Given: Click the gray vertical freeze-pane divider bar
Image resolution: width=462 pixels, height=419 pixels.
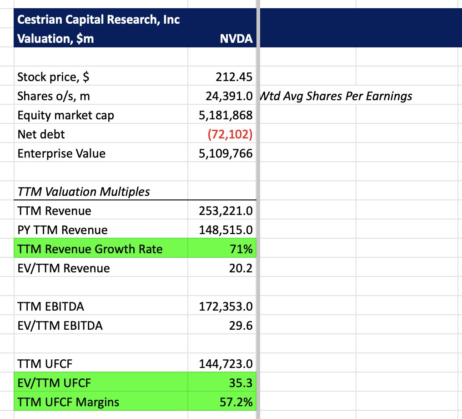Looking at the screenshot, I should tap(258, 209).
